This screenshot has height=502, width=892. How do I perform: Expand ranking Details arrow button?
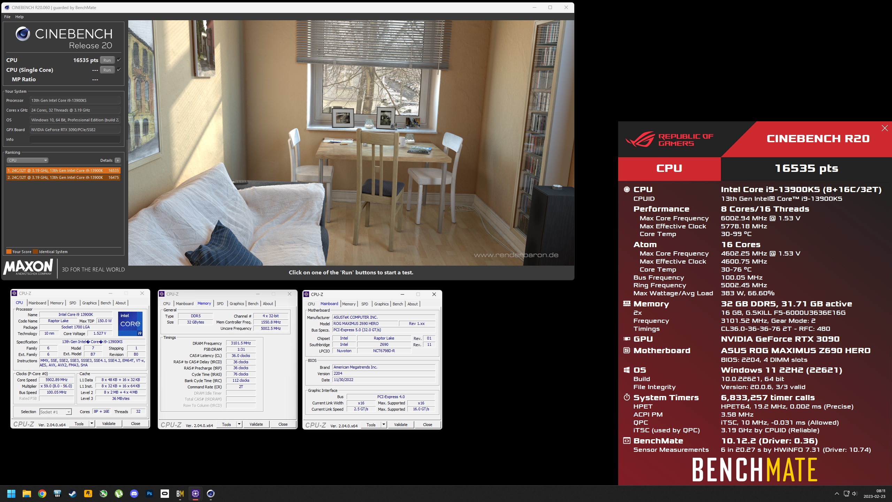click(118, 160)
